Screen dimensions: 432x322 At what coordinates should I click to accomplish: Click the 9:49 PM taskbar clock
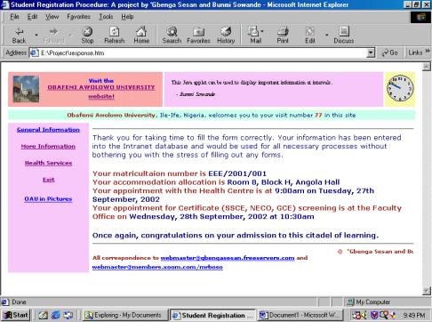pyautogui.click(x=414, y=315)
